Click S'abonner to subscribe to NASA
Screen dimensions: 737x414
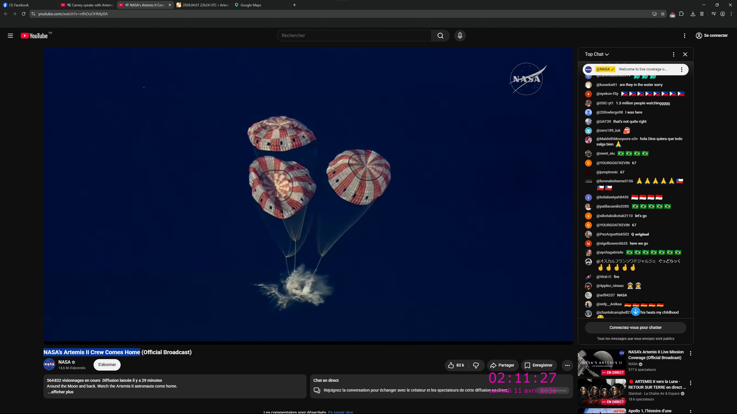click(x=107, y=365)
